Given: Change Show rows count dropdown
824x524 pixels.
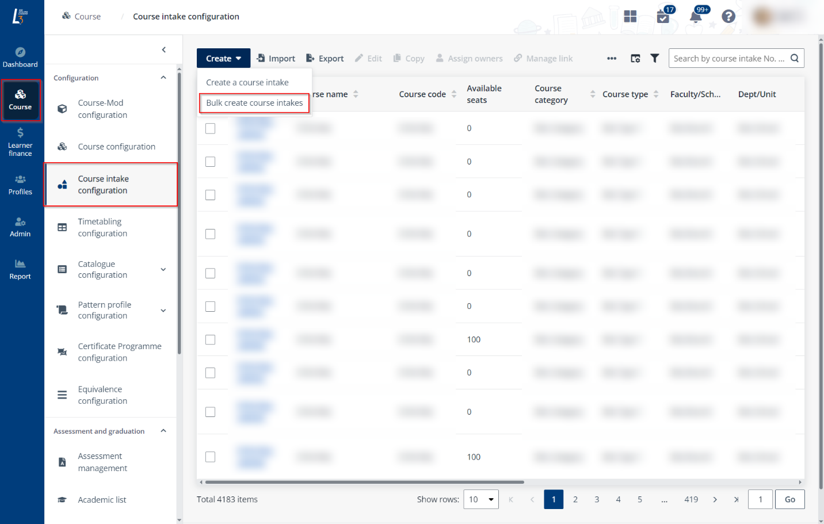Looking at the screenshot, I should (x=480, y=499).
